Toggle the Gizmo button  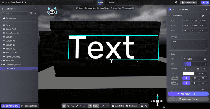tap(96, 106)
